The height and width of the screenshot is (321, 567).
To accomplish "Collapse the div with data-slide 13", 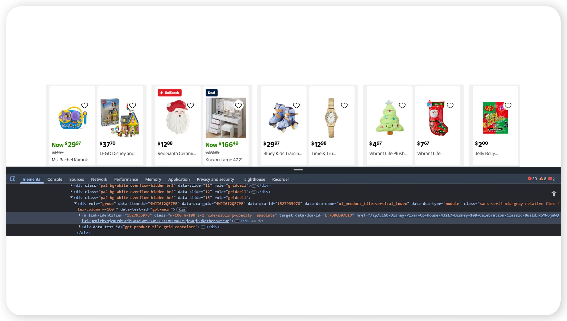I will [72, 197].
